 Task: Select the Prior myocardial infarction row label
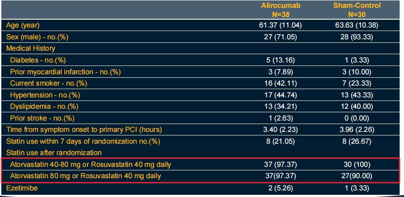[x=66, y=72]
